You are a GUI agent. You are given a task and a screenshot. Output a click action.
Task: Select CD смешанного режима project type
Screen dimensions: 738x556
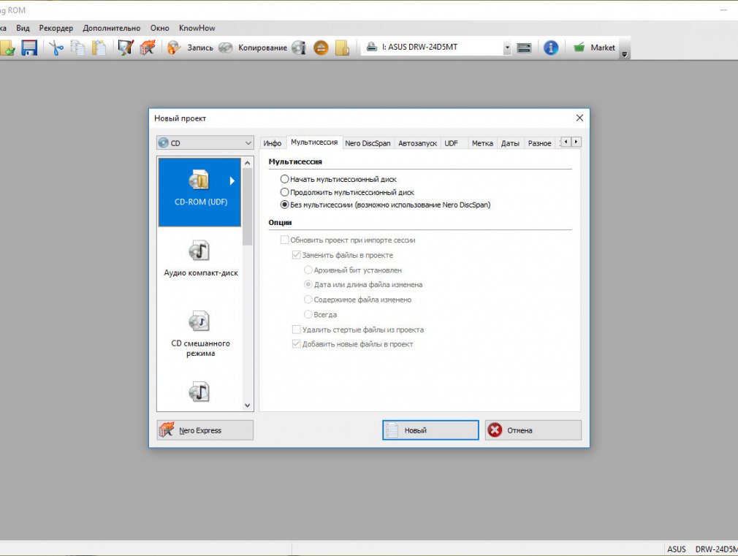pos(200,334)
